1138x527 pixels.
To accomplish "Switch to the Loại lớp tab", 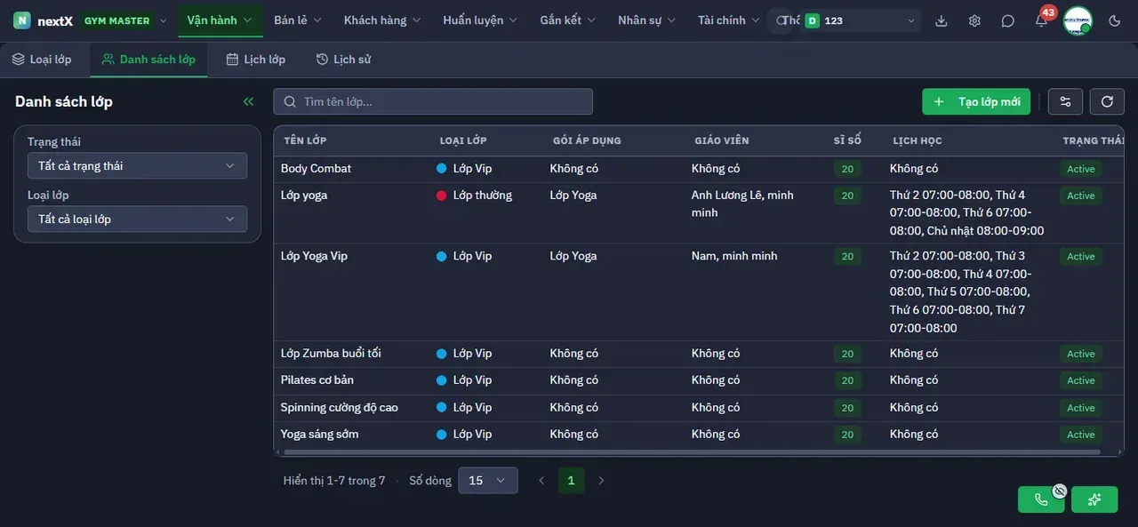I will pyautogui.click(x=42, y=60).
